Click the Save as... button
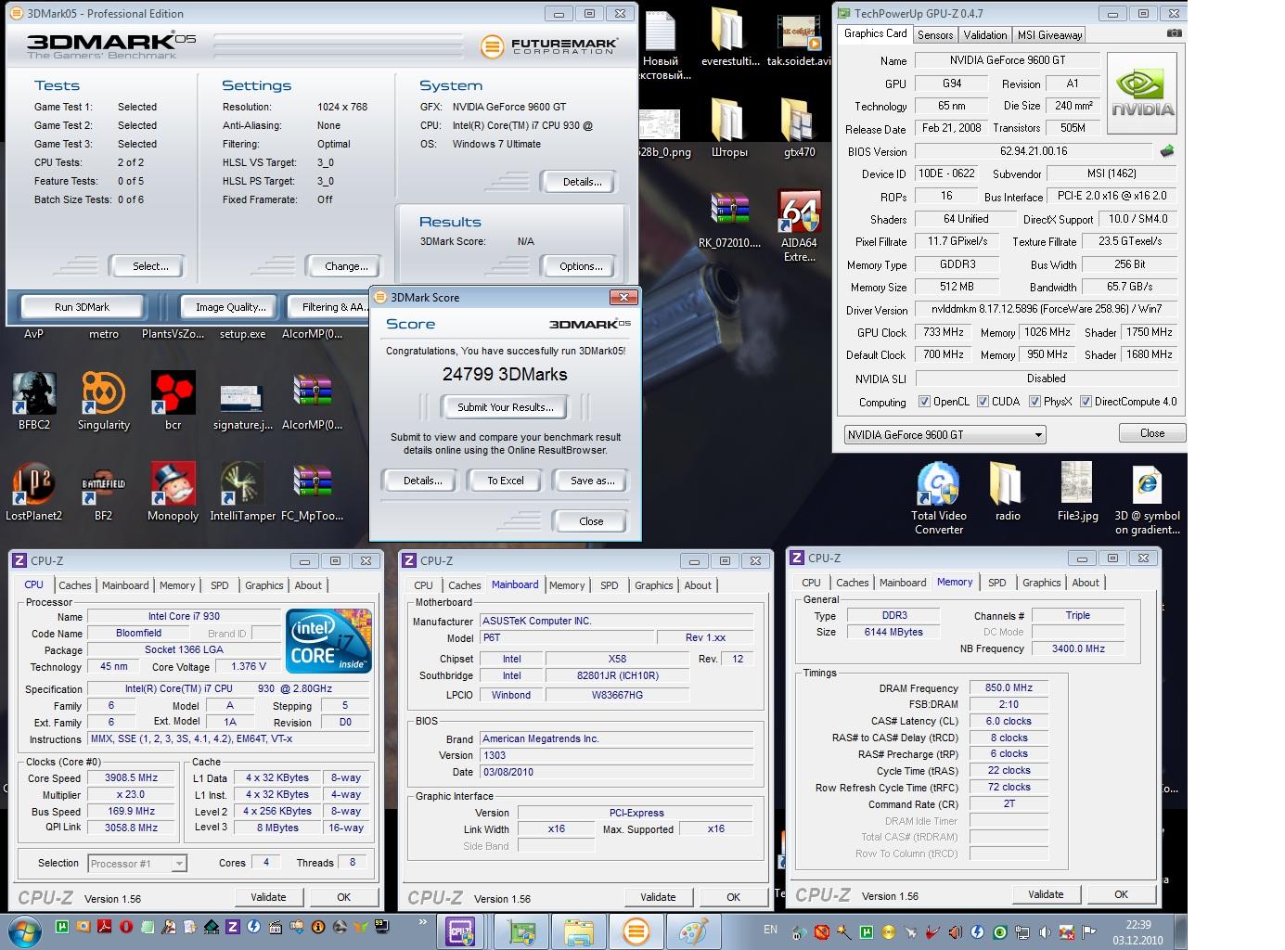The height and width of the screenshot is (950, 1285). pyautogui.click(x=592, y=481)
